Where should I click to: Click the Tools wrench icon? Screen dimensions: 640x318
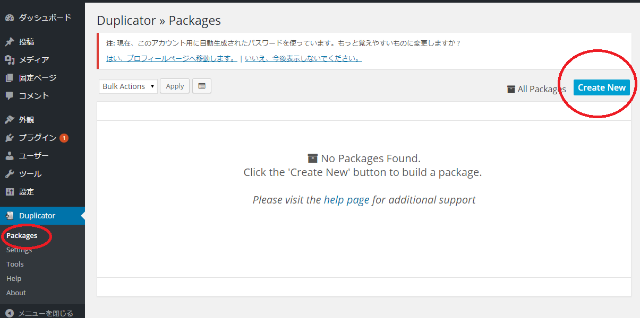(x=9, y=174)
